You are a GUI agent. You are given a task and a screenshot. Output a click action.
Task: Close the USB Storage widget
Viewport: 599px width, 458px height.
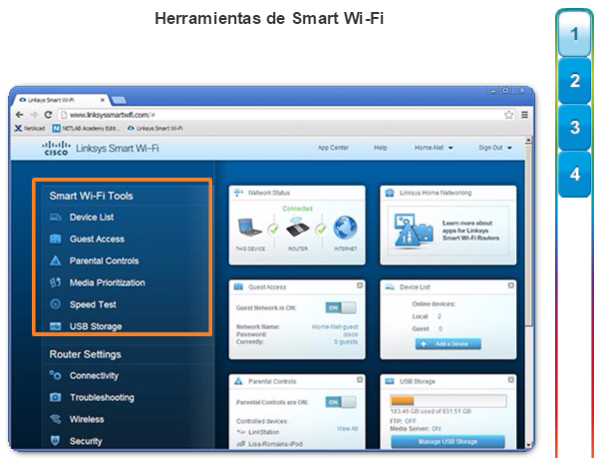click(510, 379)
